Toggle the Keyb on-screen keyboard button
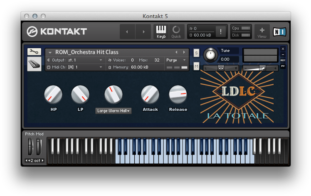The height and width of the screenshot is (196, 311). [x=161, y=32]
